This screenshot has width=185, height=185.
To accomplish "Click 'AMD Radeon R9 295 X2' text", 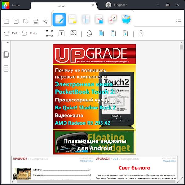I will pos(83,123).
